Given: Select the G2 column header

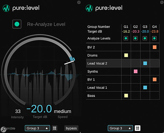Looking at the screenshot, I should click(135, 27).
